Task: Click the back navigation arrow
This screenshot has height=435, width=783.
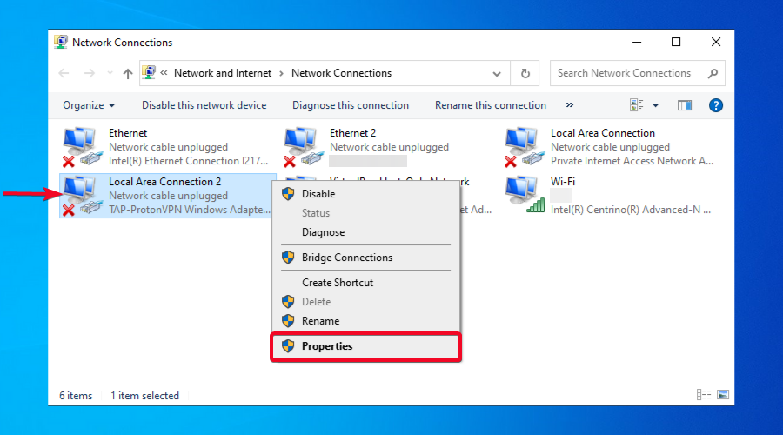Action: [64, 73]
